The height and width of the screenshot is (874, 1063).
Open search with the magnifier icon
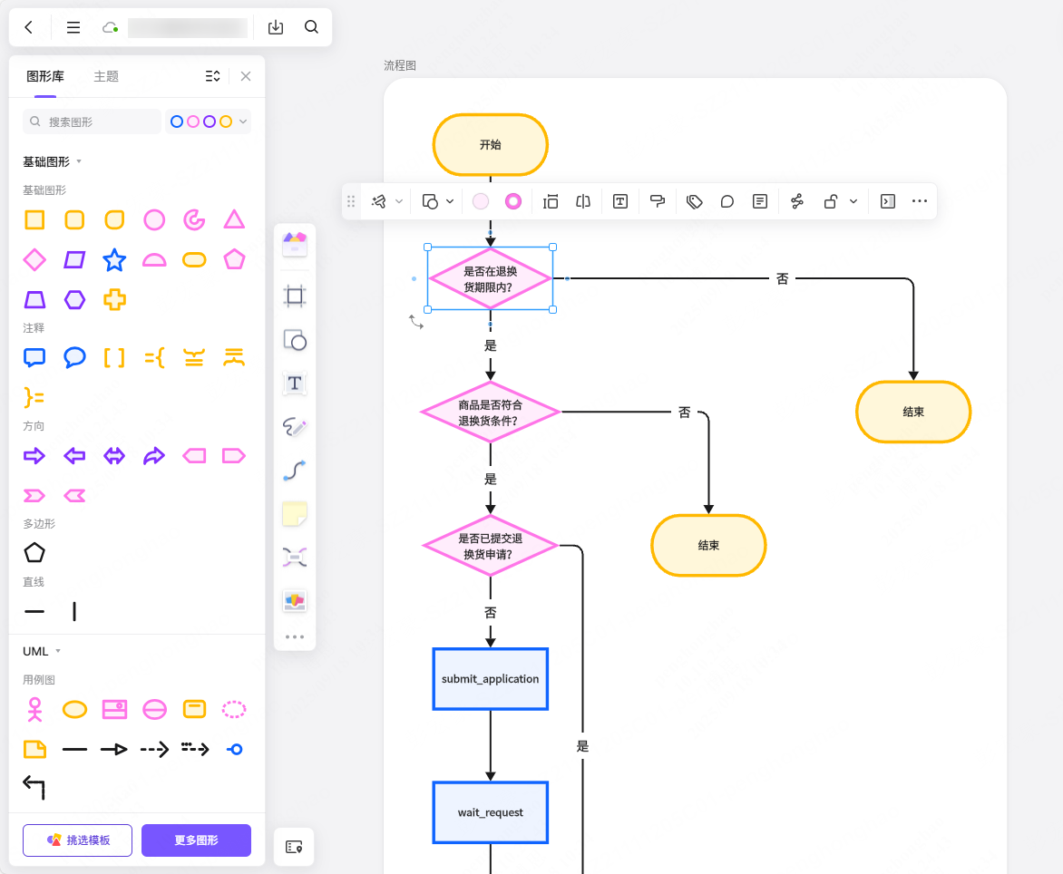tap(311, 27)
